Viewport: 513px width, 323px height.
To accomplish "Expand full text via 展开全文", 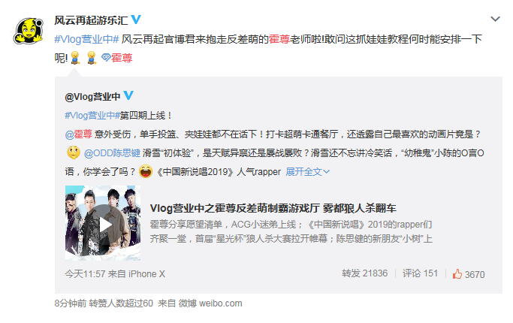I will (307, 172).
